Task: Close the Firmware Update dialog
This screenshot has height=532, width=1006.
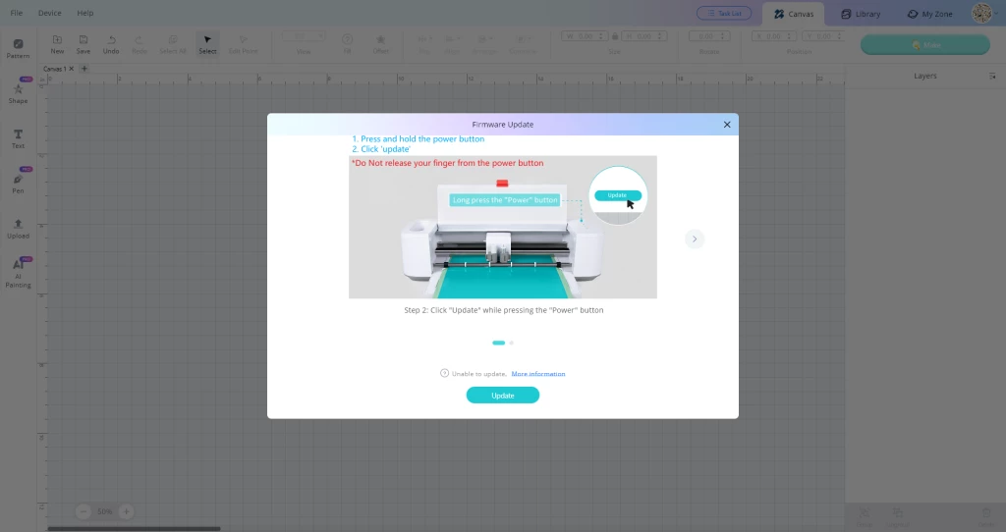Action: click(x=727, y=125)
